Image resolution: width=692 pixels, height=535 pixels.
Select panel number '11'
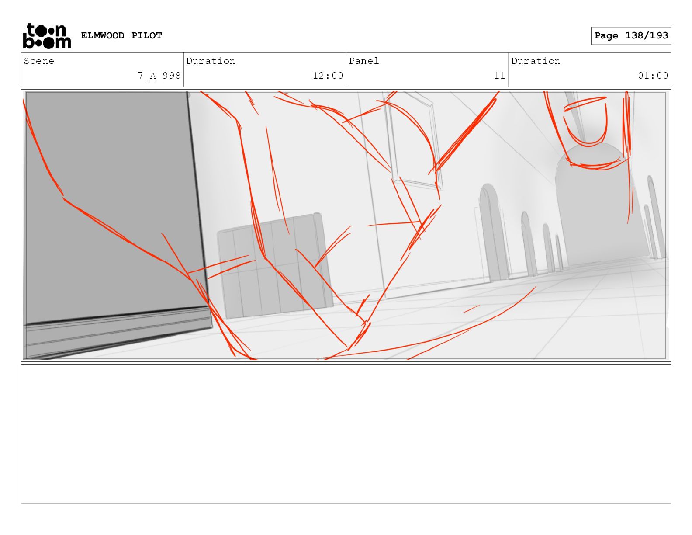click(500, 76)
